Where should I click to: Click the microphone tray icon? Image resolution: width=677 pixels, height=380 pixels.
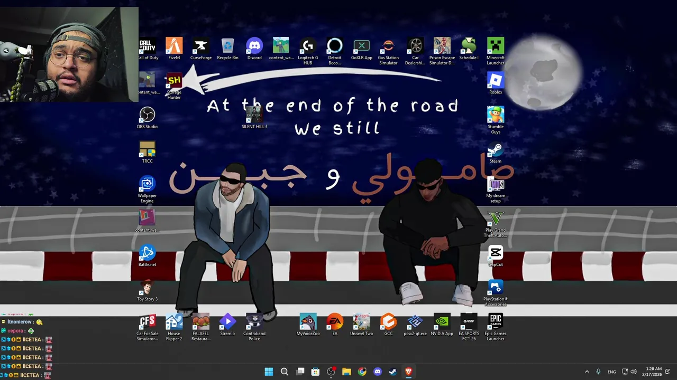598,372
